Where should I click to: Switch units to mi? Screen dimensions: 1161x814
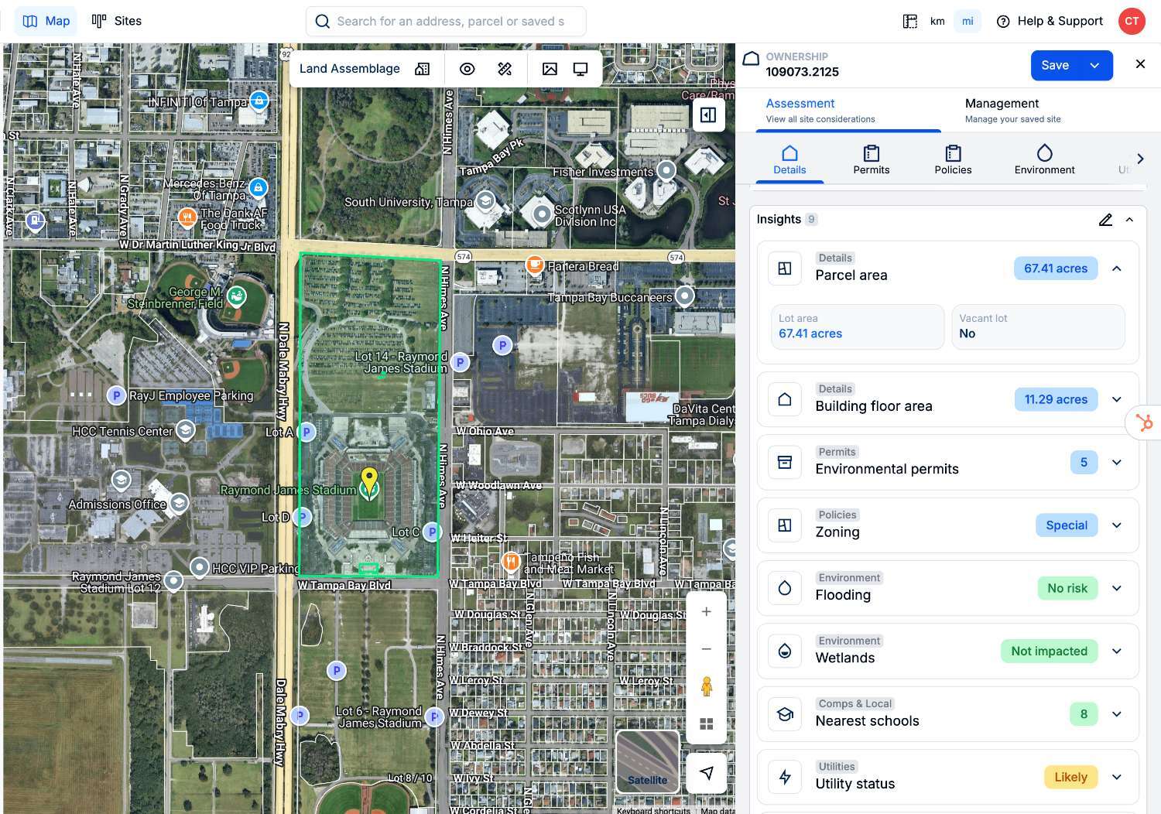[x=967, y=21]
